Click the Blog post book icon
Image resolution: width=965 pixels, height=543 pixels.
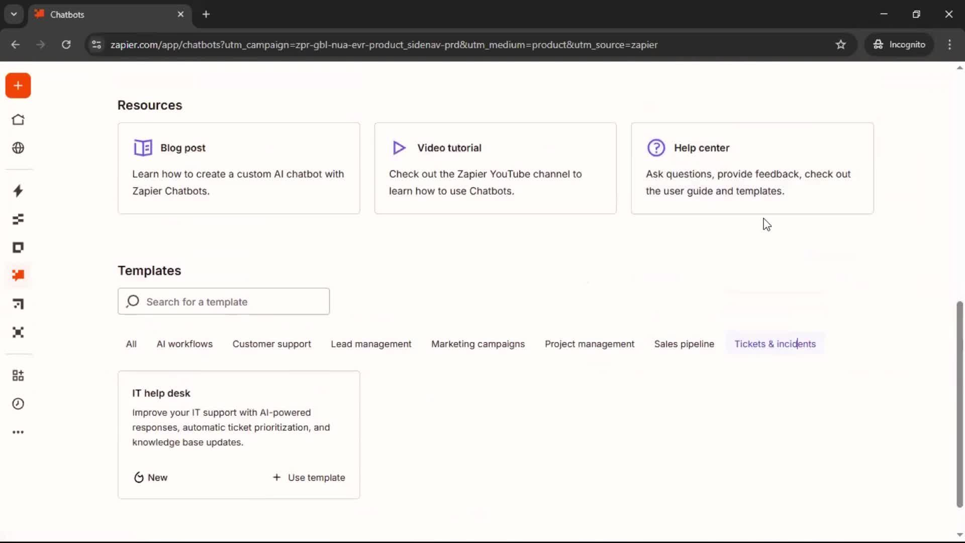tap(143, 148)
